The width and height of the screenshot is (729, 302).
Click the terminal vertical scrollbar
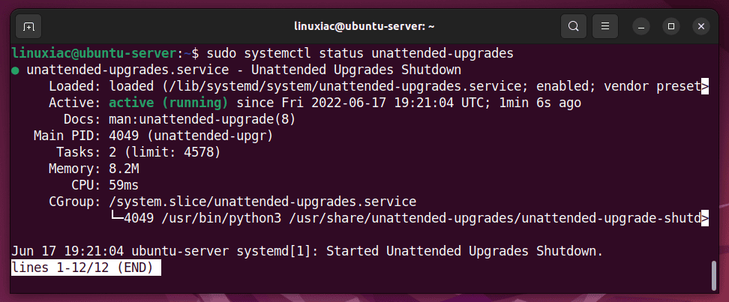coord(714,275)
